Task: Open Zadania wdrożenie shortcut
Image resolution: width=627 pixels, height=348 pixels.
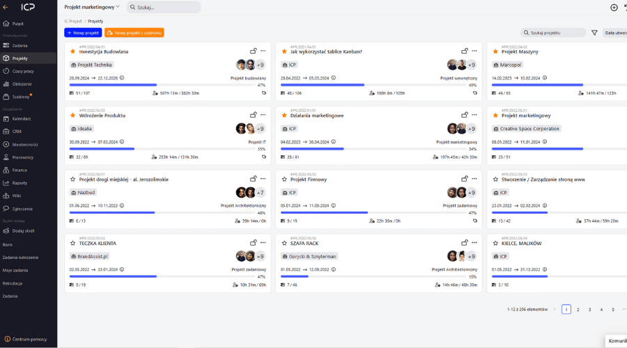Action: coord(20,258)
